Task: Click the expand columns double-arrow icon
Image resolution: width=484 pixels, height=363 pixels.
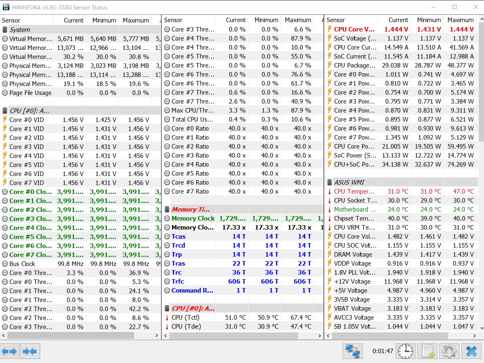Action: 9,351
